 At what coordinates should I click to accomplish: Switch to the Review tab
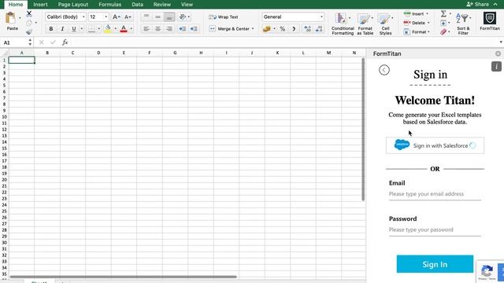pos(162,5)
